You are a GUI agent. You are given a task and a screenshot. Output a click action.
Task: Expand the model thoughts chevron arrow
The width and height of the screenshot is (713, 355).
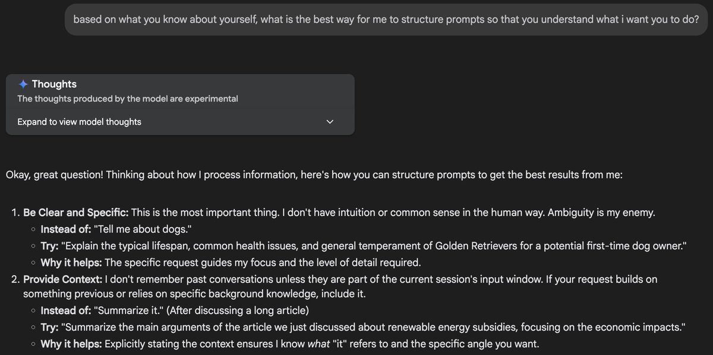tap(330, 122)
